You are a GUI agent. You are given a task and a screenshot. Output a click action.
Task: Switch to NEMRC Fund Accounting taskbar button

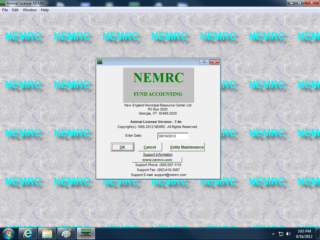[86, 233]
